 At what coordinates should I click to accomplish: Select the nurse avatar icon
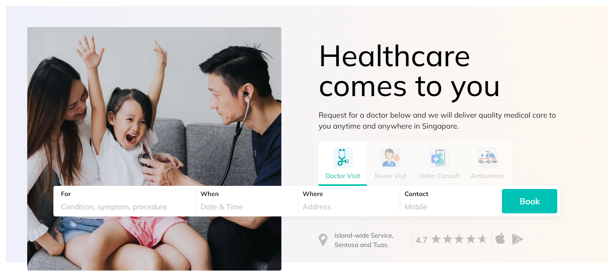click(391, 158)
